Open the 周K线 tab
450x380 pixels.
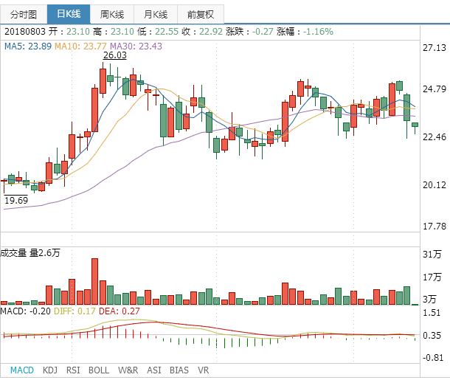tap(112, 14)
